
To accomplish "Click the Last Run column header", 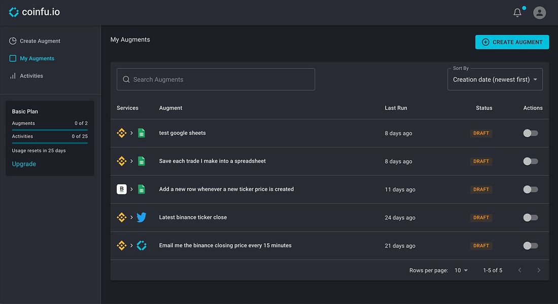I will pyautogui.click(x=396, y=108).
